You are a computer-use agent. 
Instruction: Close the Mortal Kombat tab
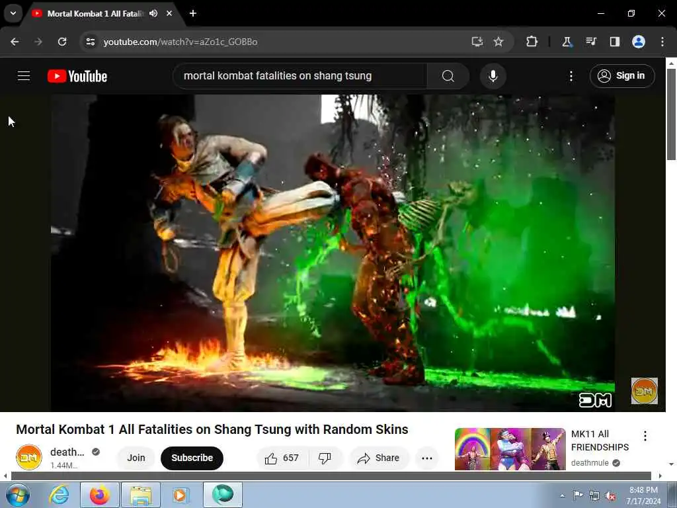[x=169, y=13]
